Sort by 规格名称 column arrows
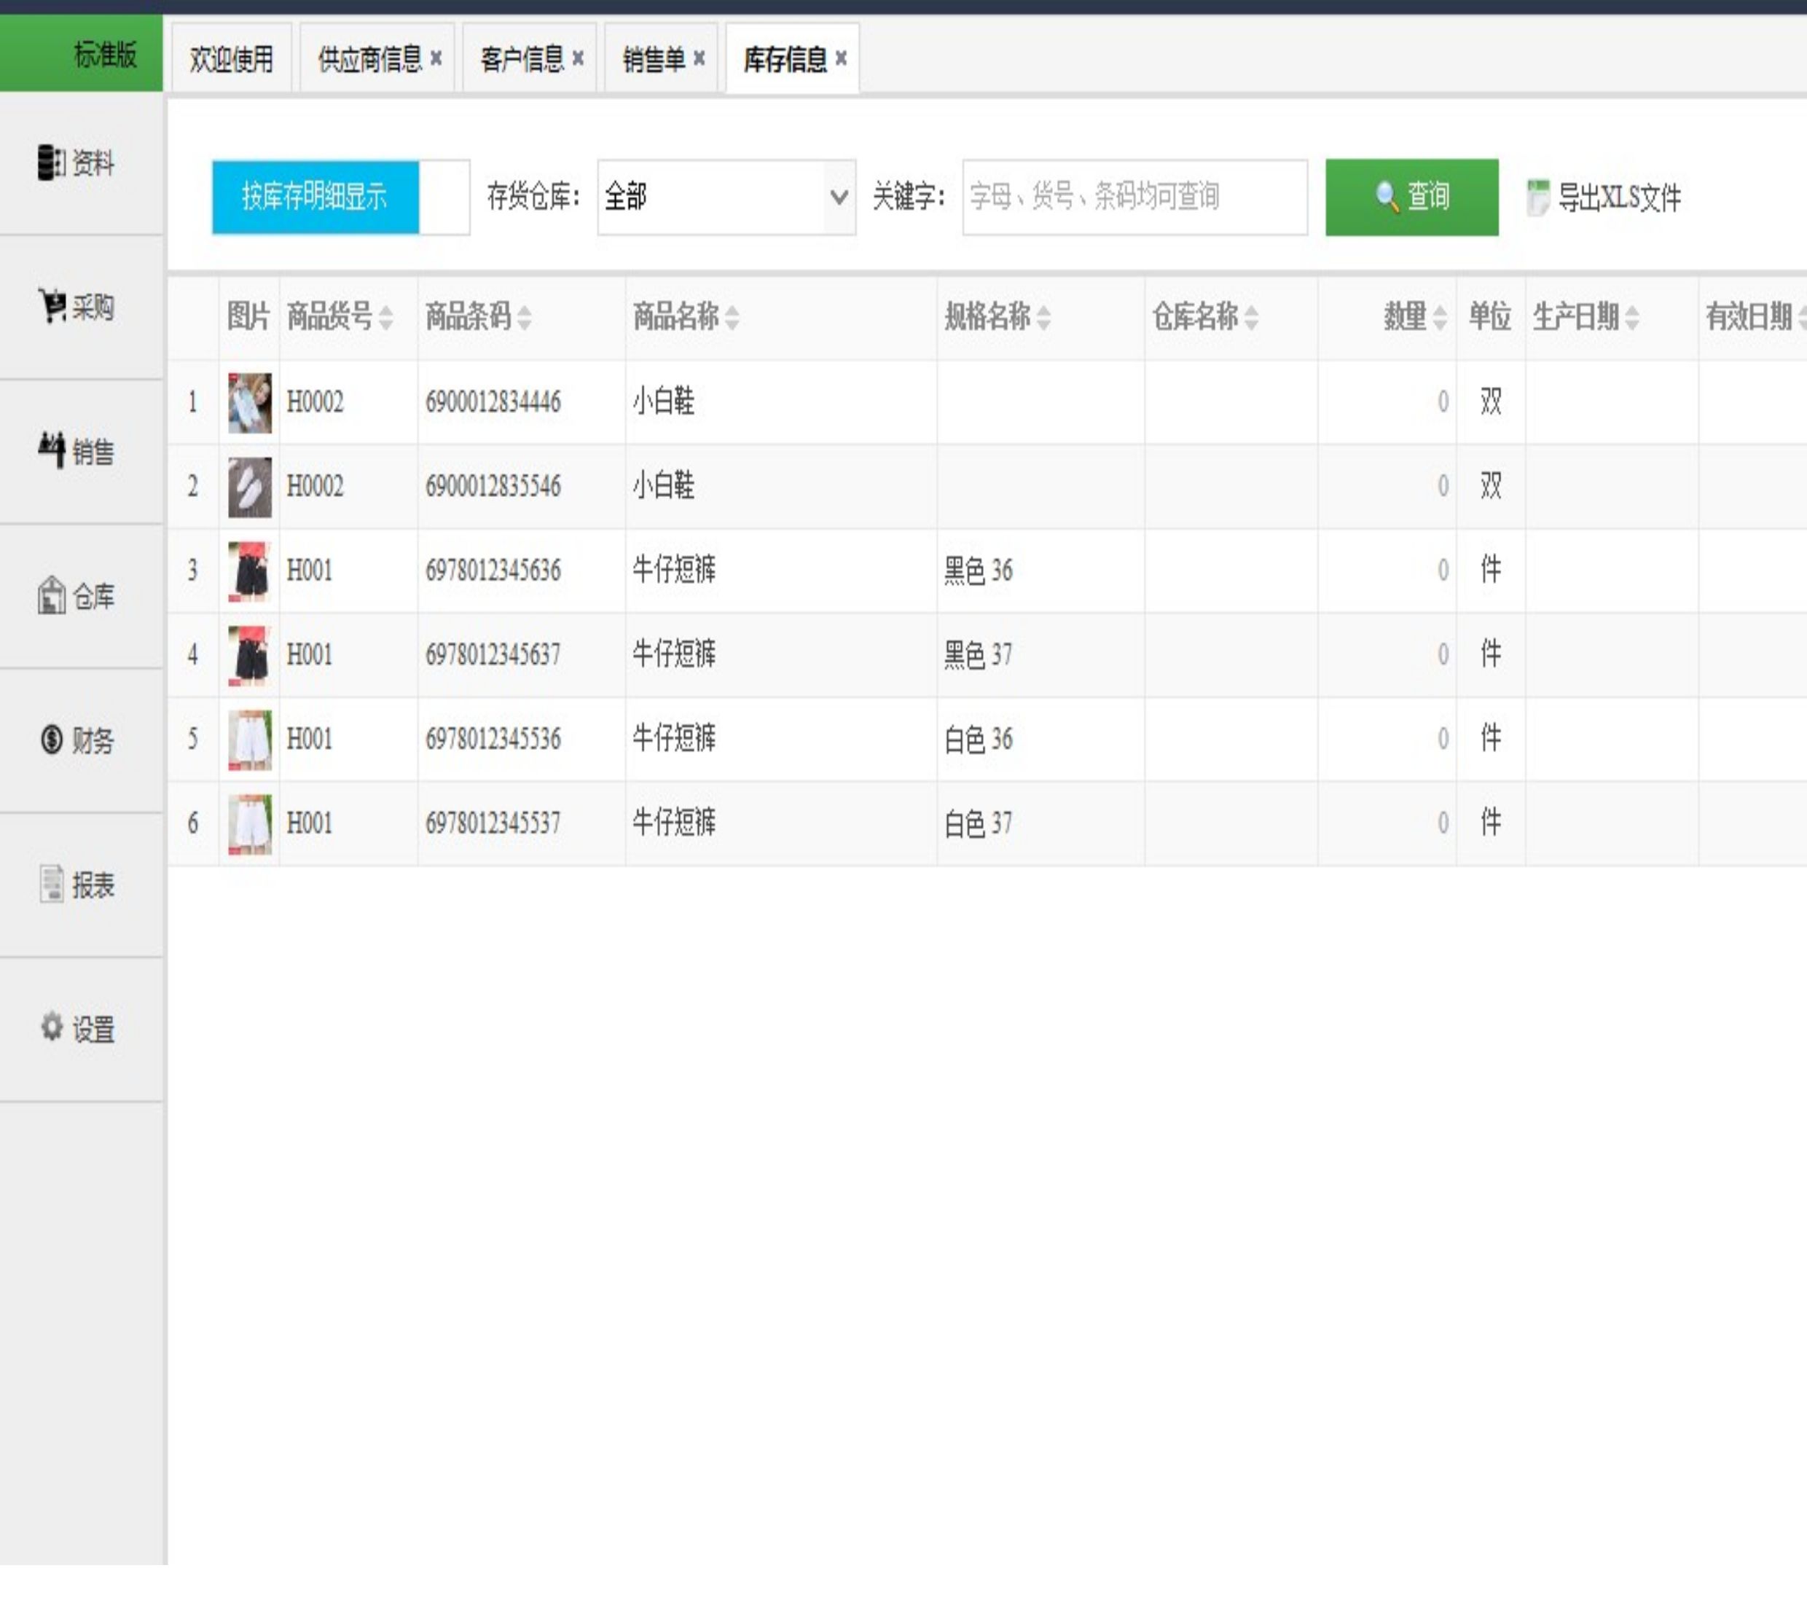Image resolution: width=1807 pixels, height=1603 pixels. pyautogui.click(x=1044, y=318)
